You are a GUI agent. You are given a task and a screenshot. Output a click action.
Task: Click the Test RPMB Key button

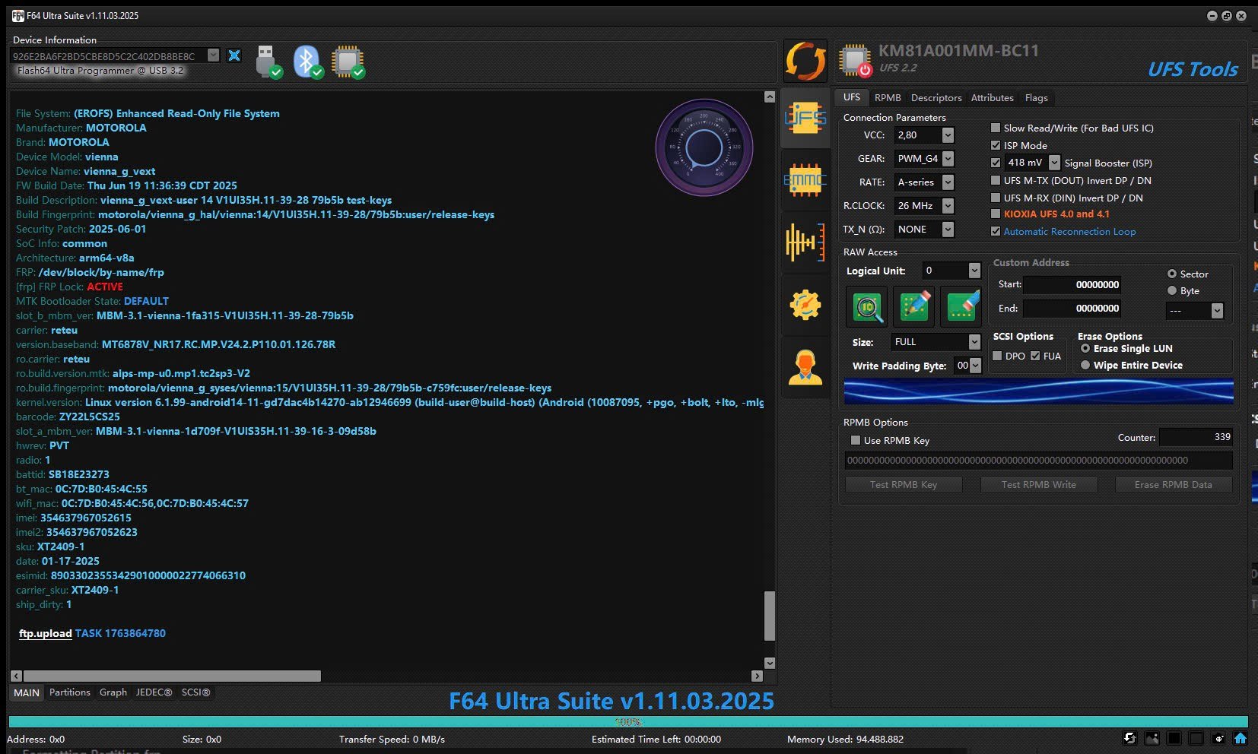904,484
